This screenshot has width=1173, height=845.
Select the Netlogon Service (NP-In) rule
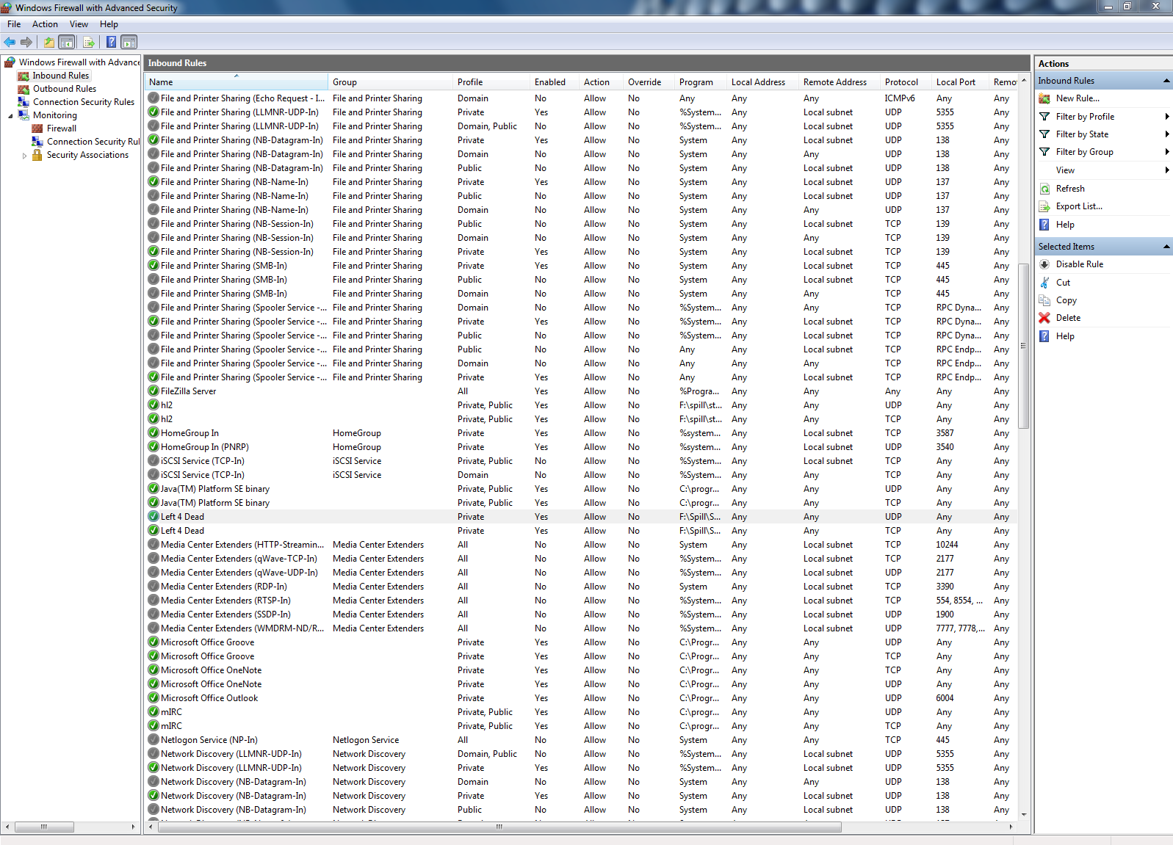(x=209, y=740)
